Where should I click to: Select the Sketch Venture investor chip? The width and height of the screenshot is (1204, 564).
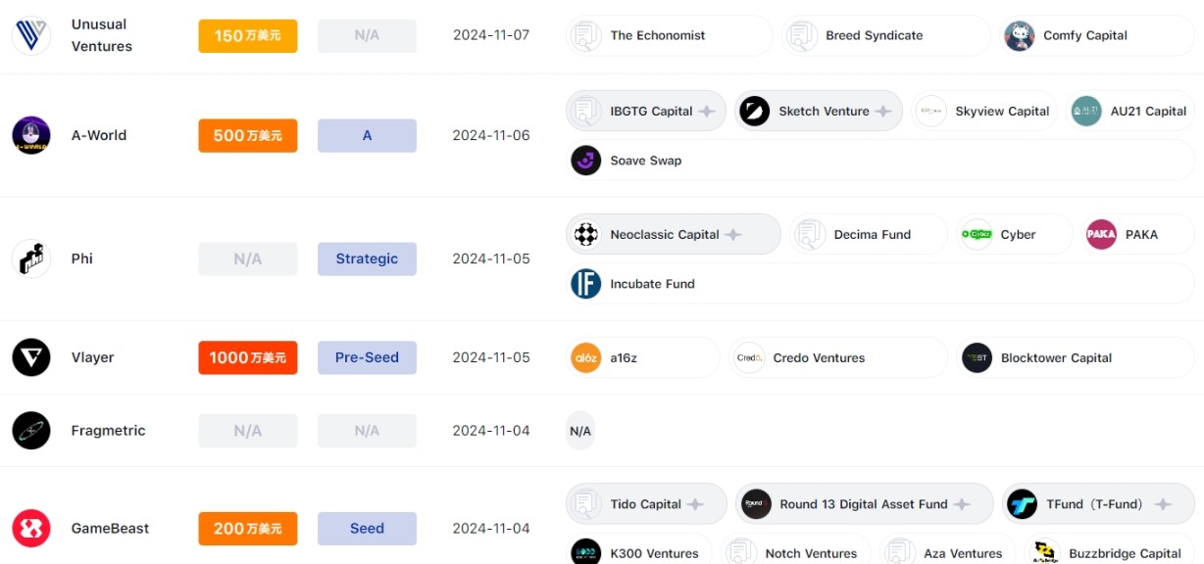click(x=819, y=112)
